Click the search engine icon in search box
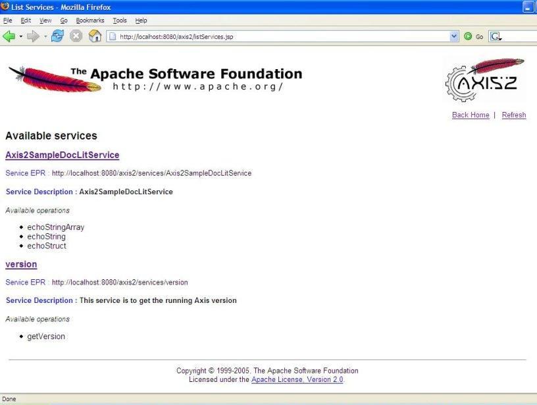537x405 pixels. point(496,36)
